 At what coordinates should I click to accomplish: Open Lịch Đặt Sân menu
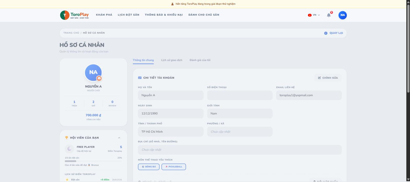pos(128,15)
